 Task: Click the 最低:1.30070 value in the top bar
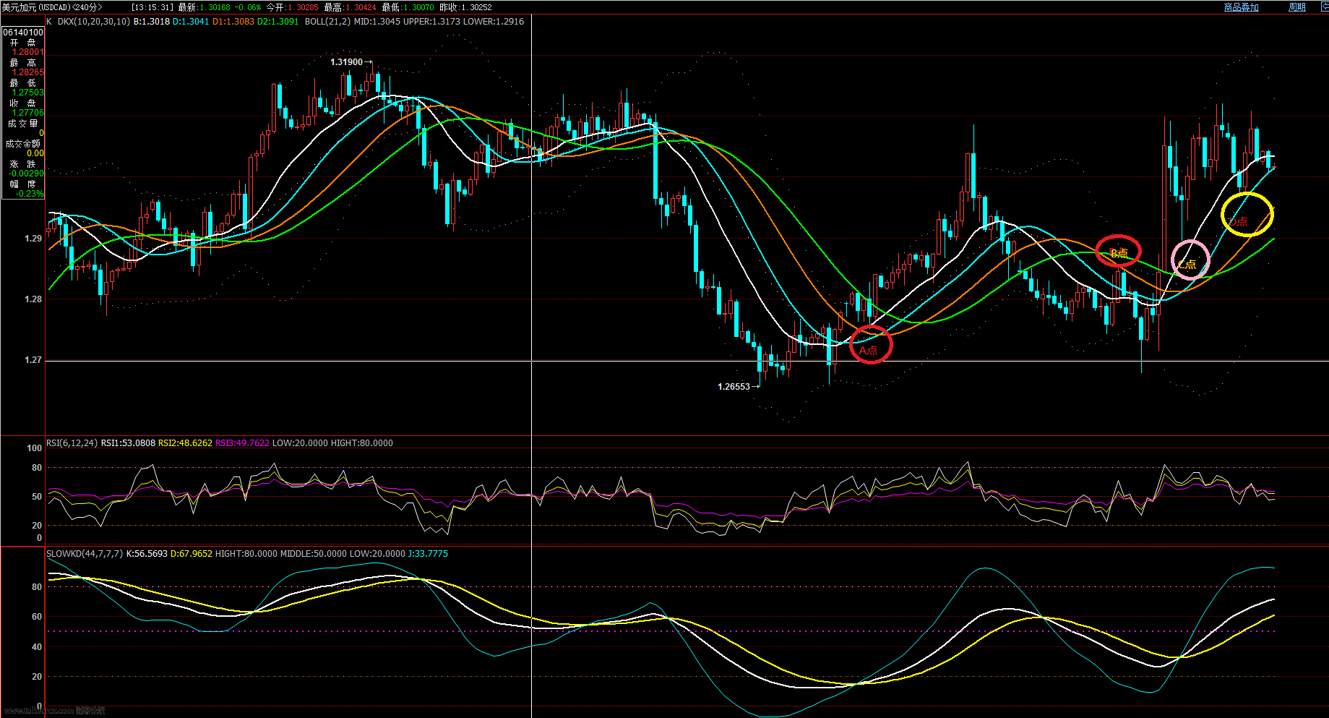[408, 7]
